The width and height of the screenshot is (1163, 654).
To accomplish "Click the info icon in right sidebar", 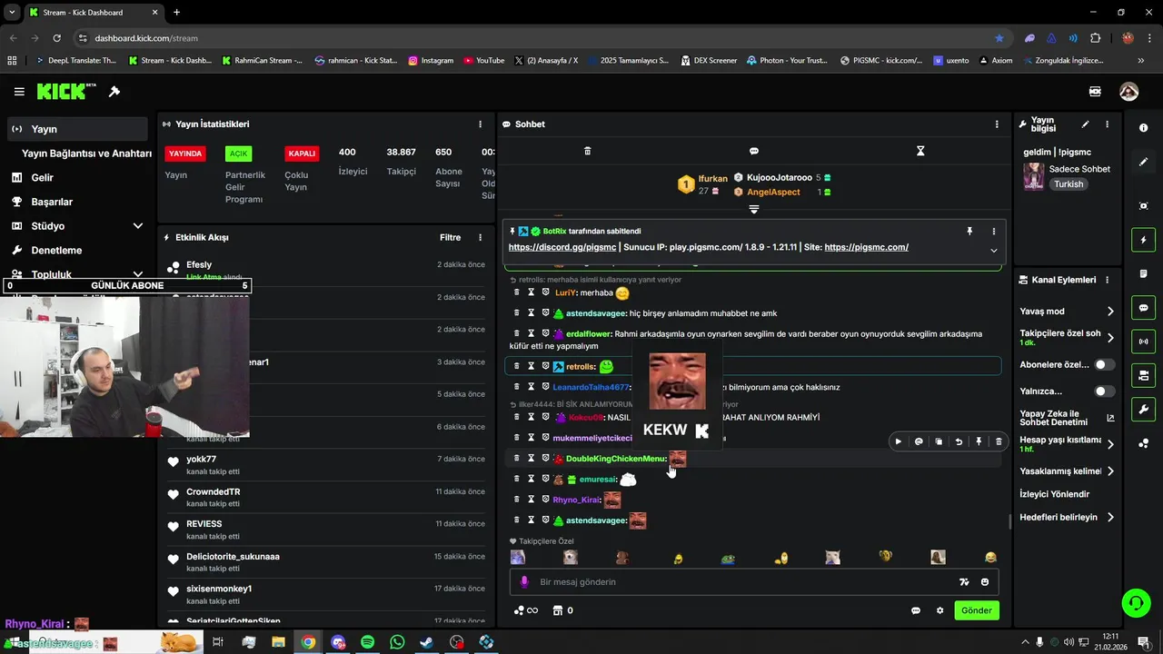I will point(1143,128).
